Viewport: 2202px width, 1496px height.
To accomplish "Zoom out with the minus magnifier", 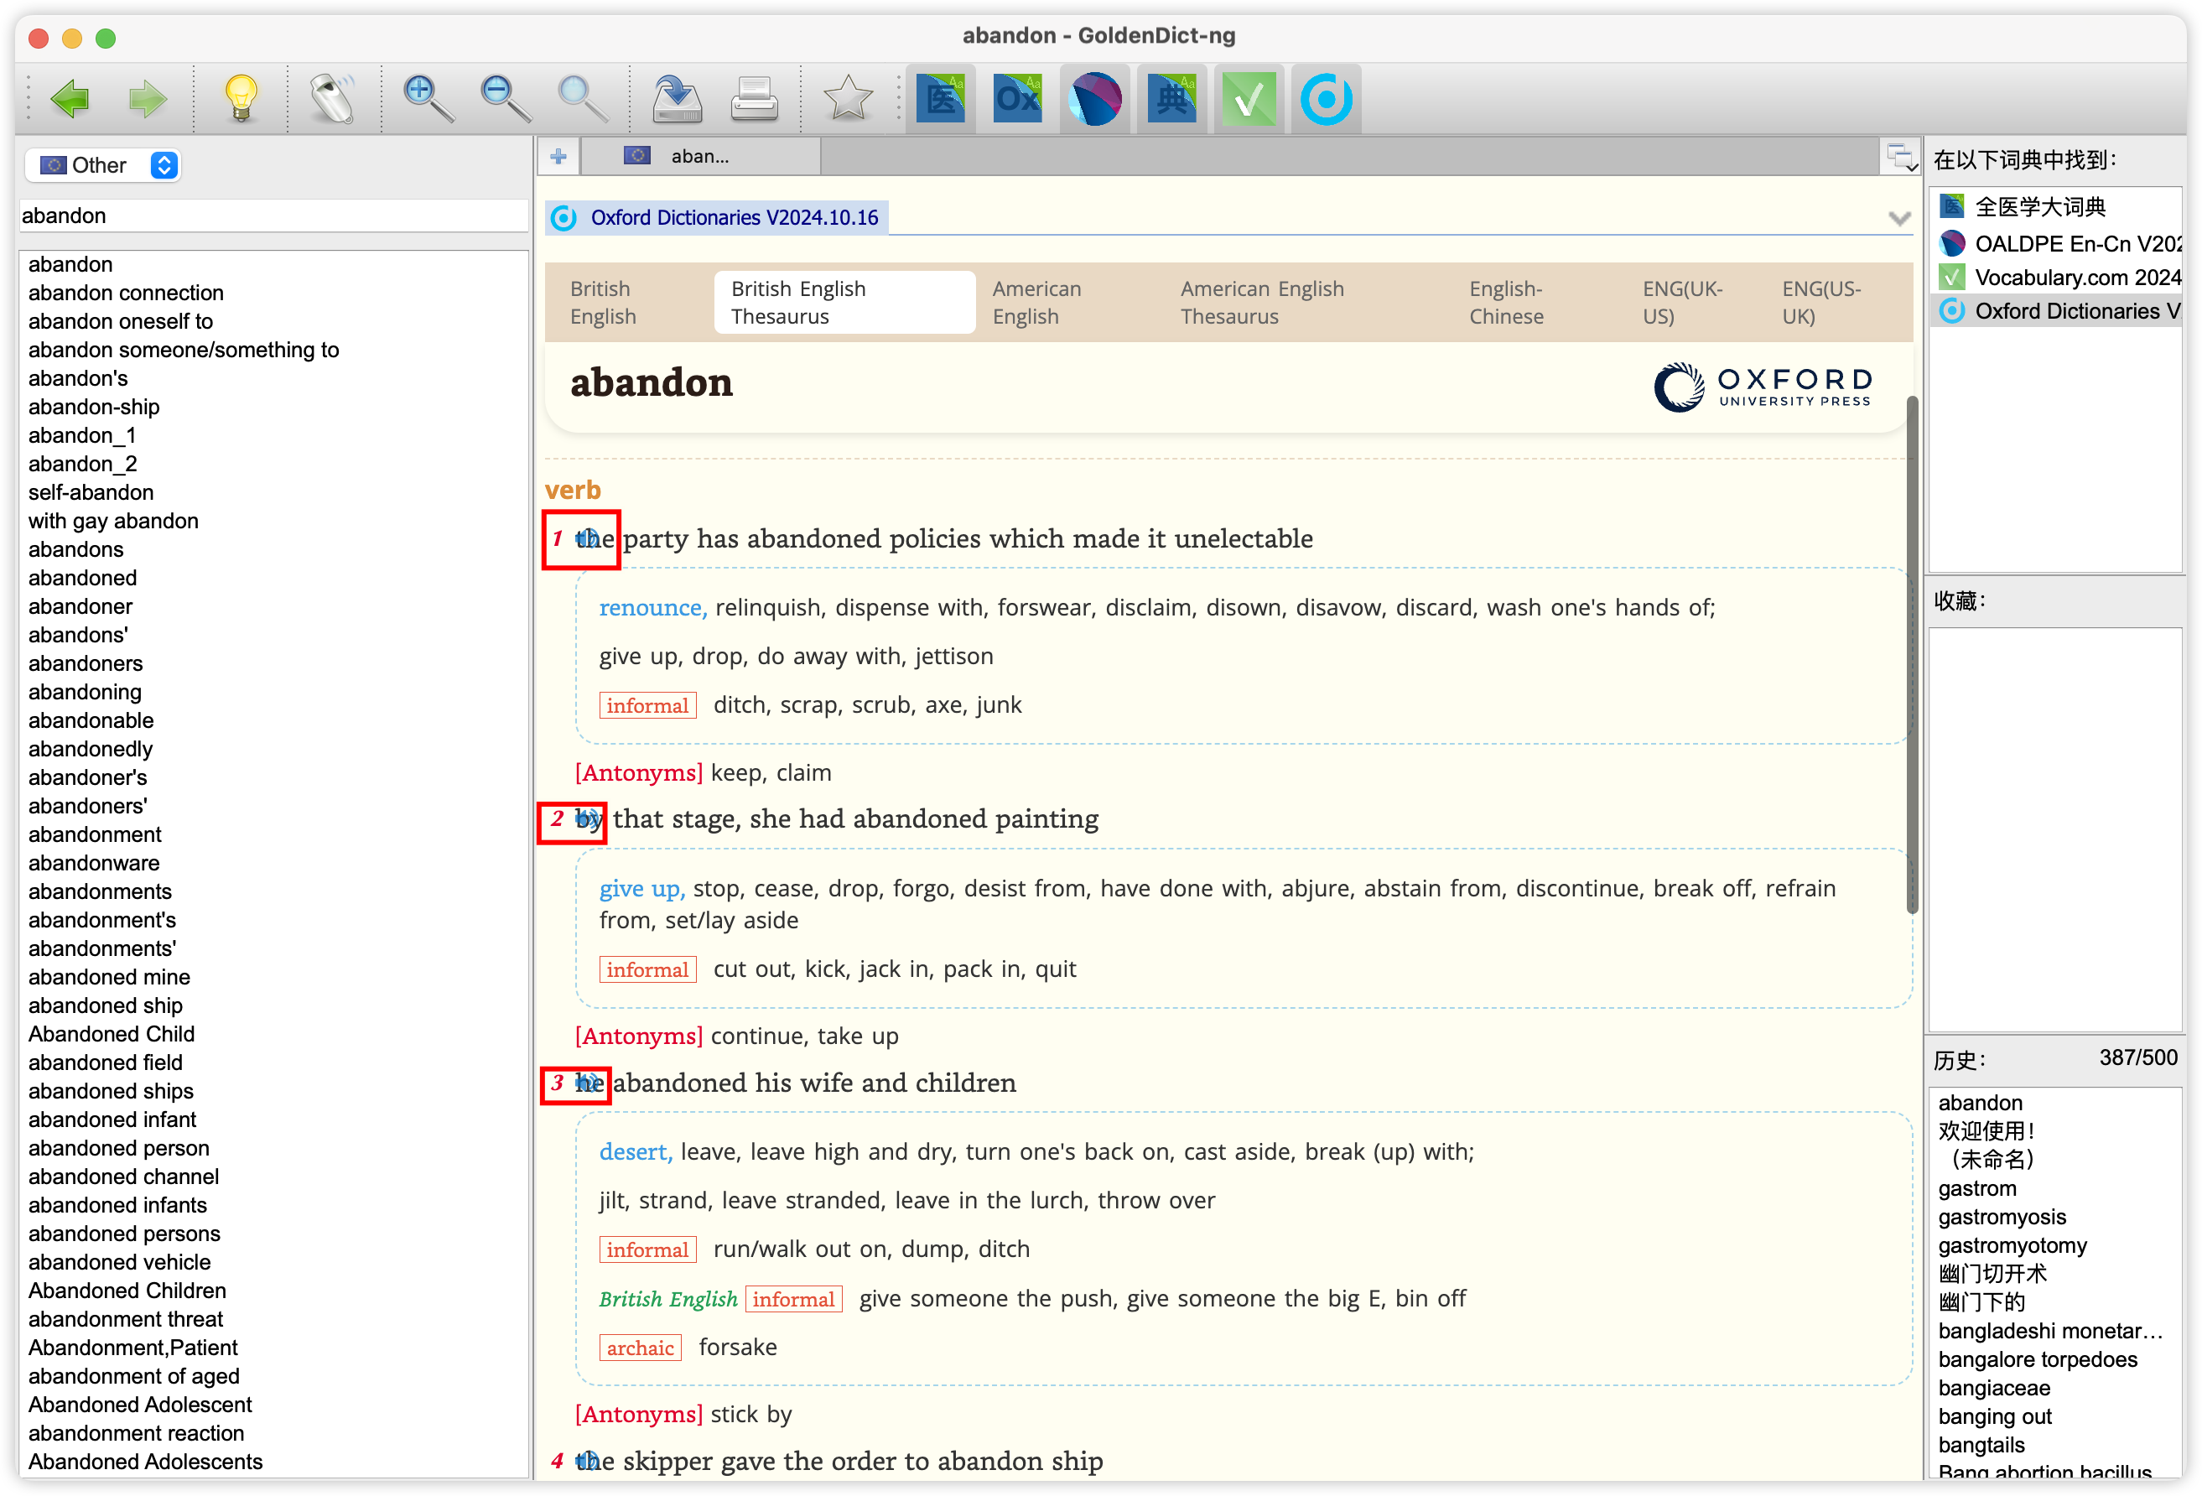I will click(x=505, y=99).
